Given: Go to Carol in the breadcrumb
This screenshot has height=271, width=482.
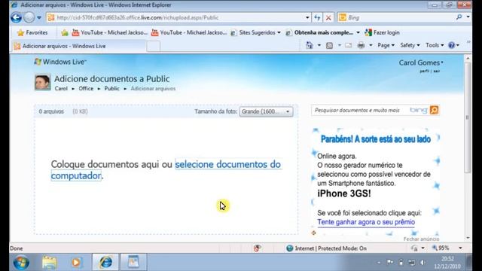Looking at the screenshot, I should (x=61, y=89).
